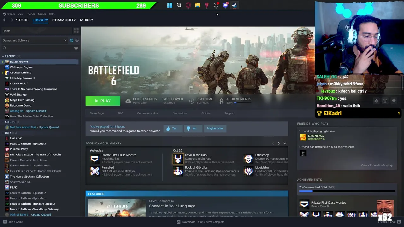Viewport: 404px width, 227px height.
Task: Click the Cloud Status cloud icon
Action: [128, 101]
